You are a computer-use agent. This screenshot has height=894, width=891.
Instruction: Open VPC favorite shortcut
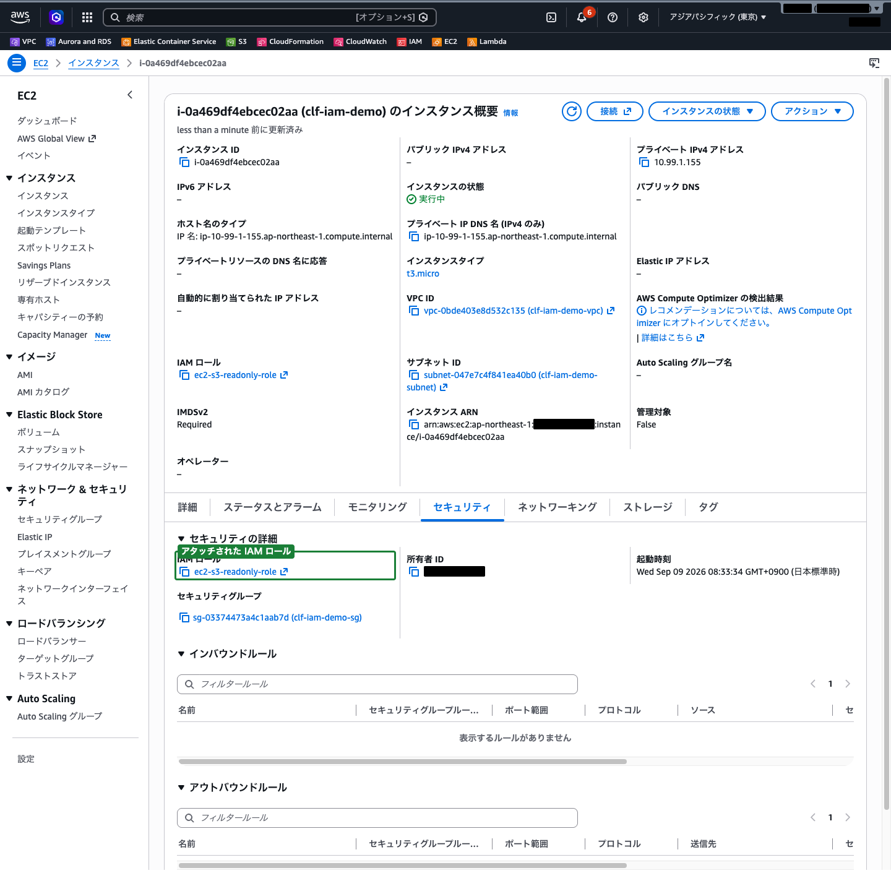pos(24,41)
